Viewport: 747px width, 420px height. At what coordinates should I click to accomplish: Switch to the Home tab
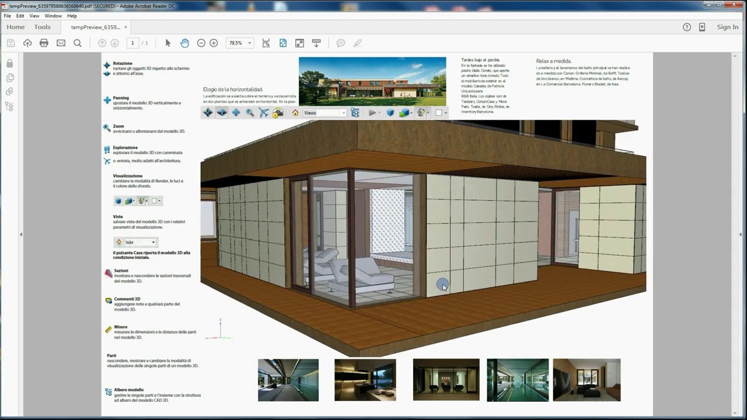tap(15, 27)
